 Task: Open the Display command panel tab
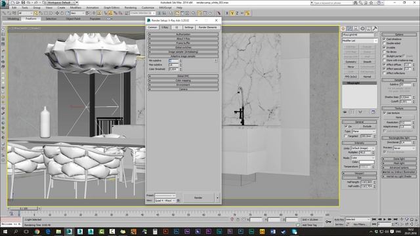(369, 28)
